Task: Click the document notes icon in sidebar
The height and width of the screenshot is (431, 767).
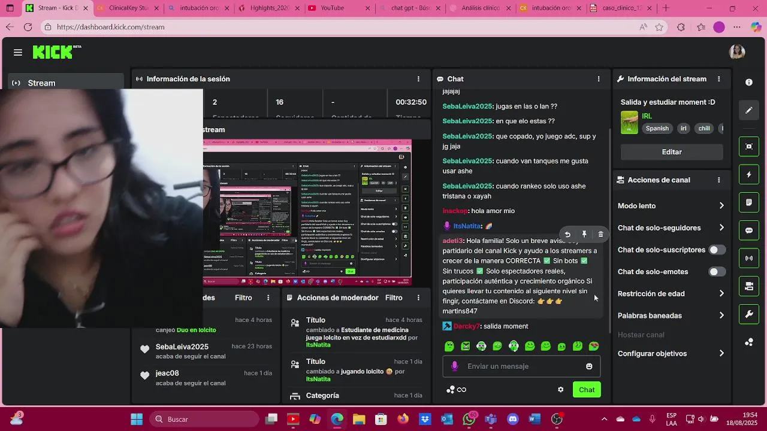Action: click(749, 202)
